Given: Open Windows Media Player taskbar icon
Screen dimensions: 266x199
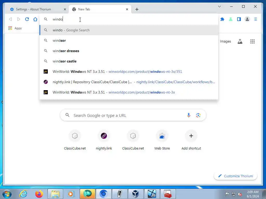Looking at the screenshot, I should (71, 194).
